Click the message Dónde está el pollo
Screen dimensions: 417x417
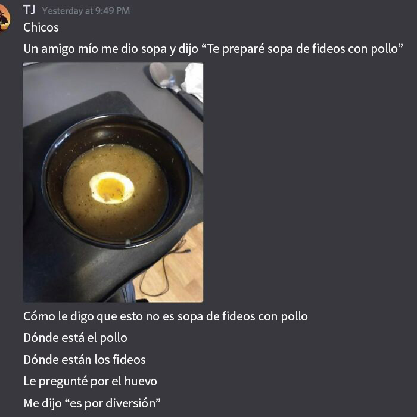click(x=75, y=338)
